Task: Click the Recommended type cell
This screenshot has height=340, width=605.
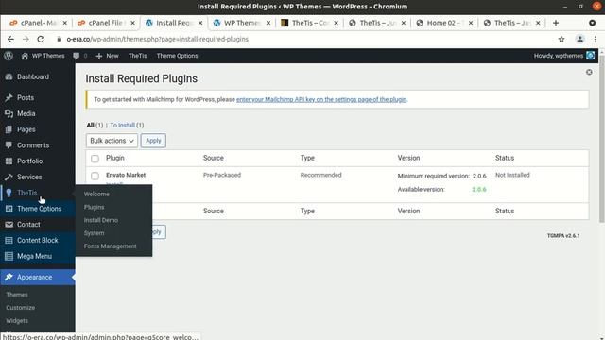Action: click(x=321, y=175)
